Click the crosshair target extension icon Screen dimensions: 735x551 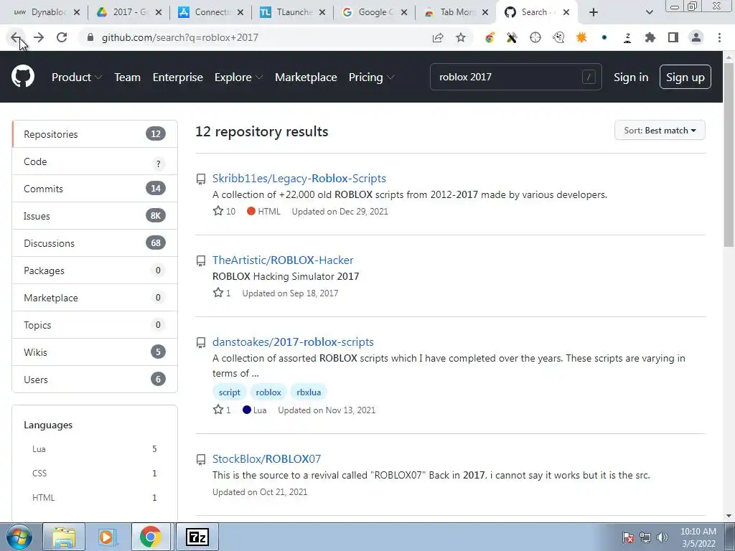(535, 37)
